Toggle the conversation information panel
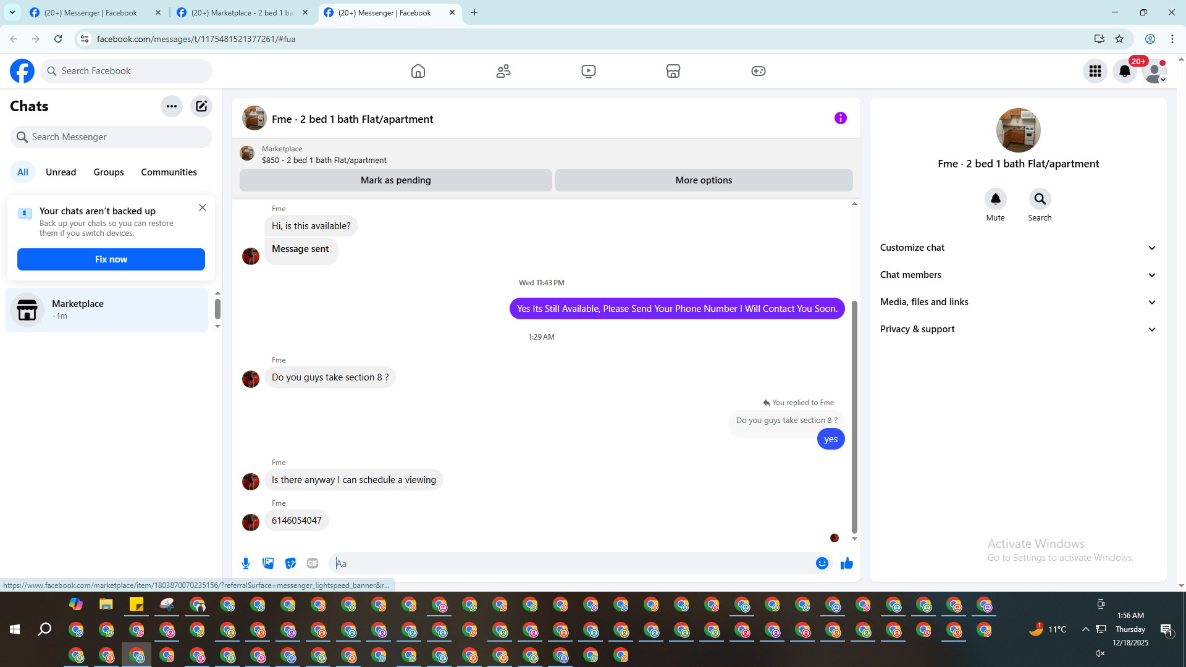 coord(840,118)
